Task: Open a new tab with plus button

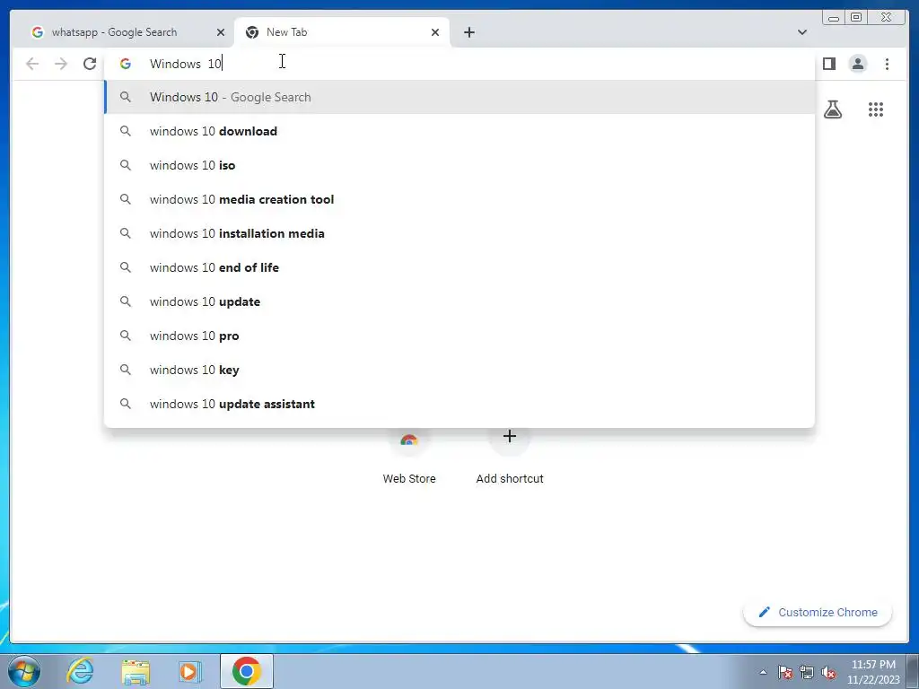Action: pyautogui.click(x=468, y=32)
